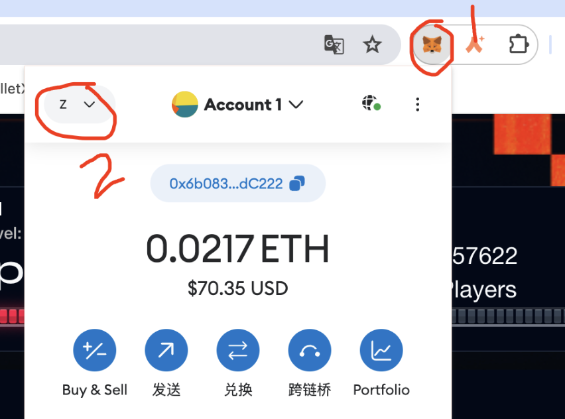Open the MetaMask fox extension icon
This screenshot has height=419, width=565.
coord(432,45)
